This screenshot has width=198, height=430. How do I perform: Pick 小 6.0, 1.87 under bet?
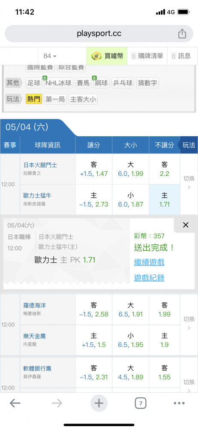(130, 200)
